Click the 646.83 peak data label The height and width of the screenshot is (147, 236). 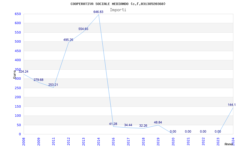tap(98, 12)
